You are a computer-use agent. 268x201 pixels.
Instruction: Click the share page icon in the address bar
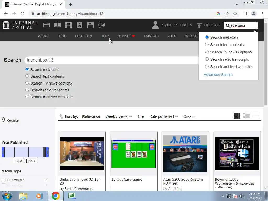[x=227, y=14]
